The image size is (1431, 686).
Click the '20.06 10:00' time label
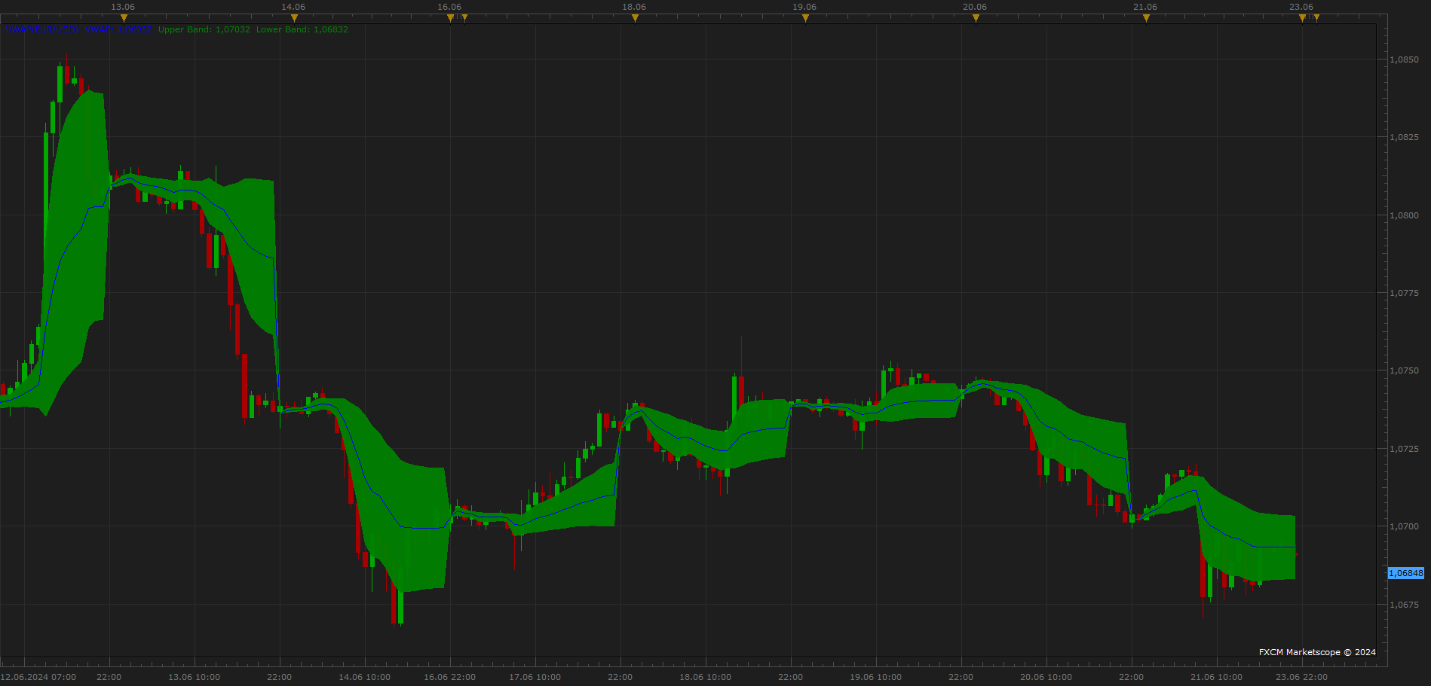(x=1046, y=677)
